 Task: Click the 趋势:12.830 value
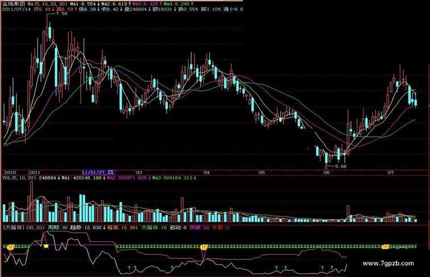pyautogui.click(x=86, y=228)
